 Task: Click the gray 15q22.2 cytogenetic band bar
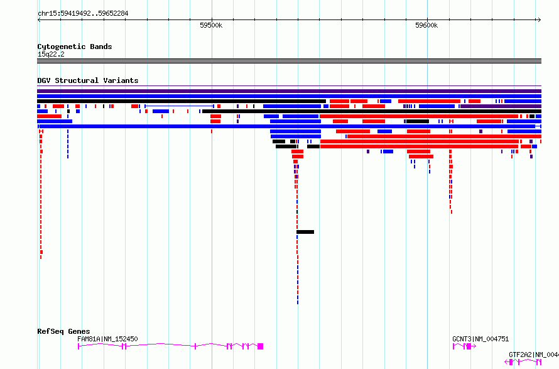289,61
